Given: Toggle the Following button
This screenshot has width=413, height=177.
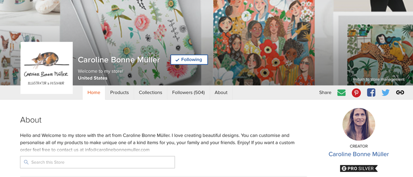Looking at the screenshot, I should point(189,60).
